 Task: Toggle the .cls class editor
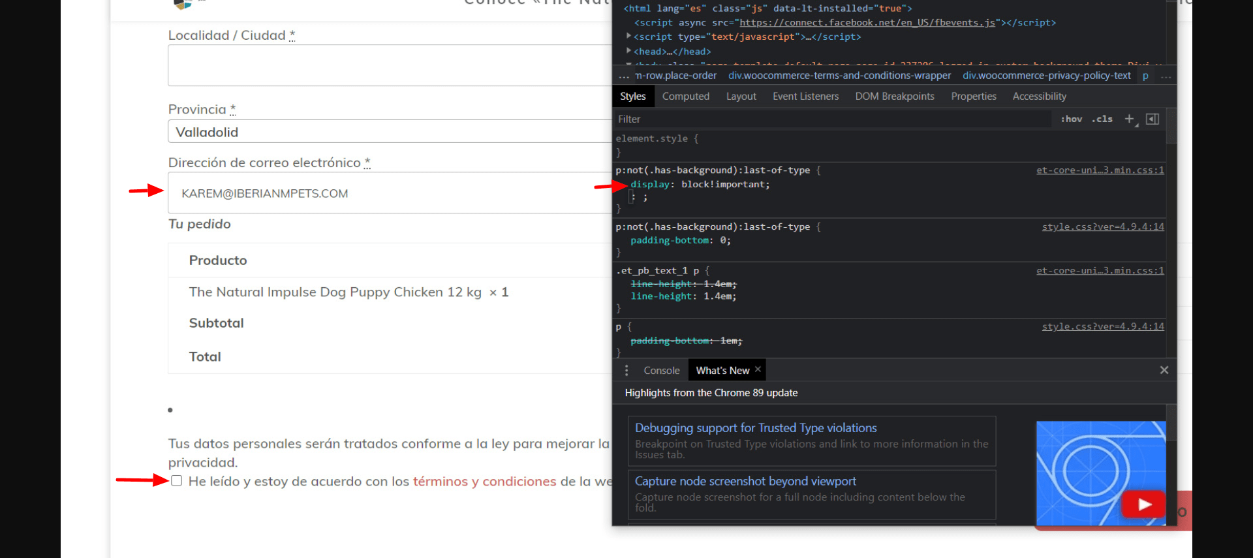coord(1102,119)
